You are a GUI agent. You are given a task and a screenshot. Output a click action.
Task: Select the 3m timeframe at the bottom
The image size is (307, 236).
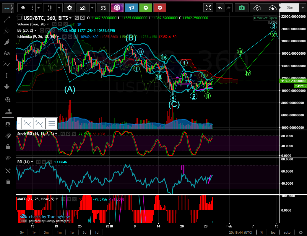pos(46,232)
